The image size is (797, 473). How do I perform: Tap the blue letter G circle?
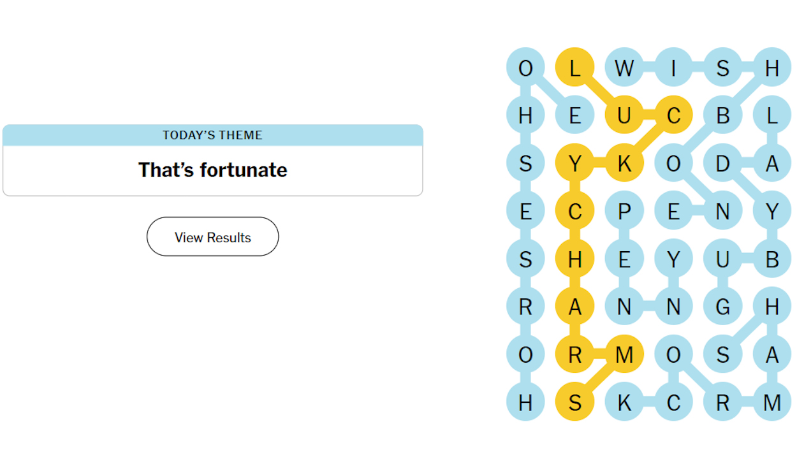pyautogui.click(x=722, y=307)
